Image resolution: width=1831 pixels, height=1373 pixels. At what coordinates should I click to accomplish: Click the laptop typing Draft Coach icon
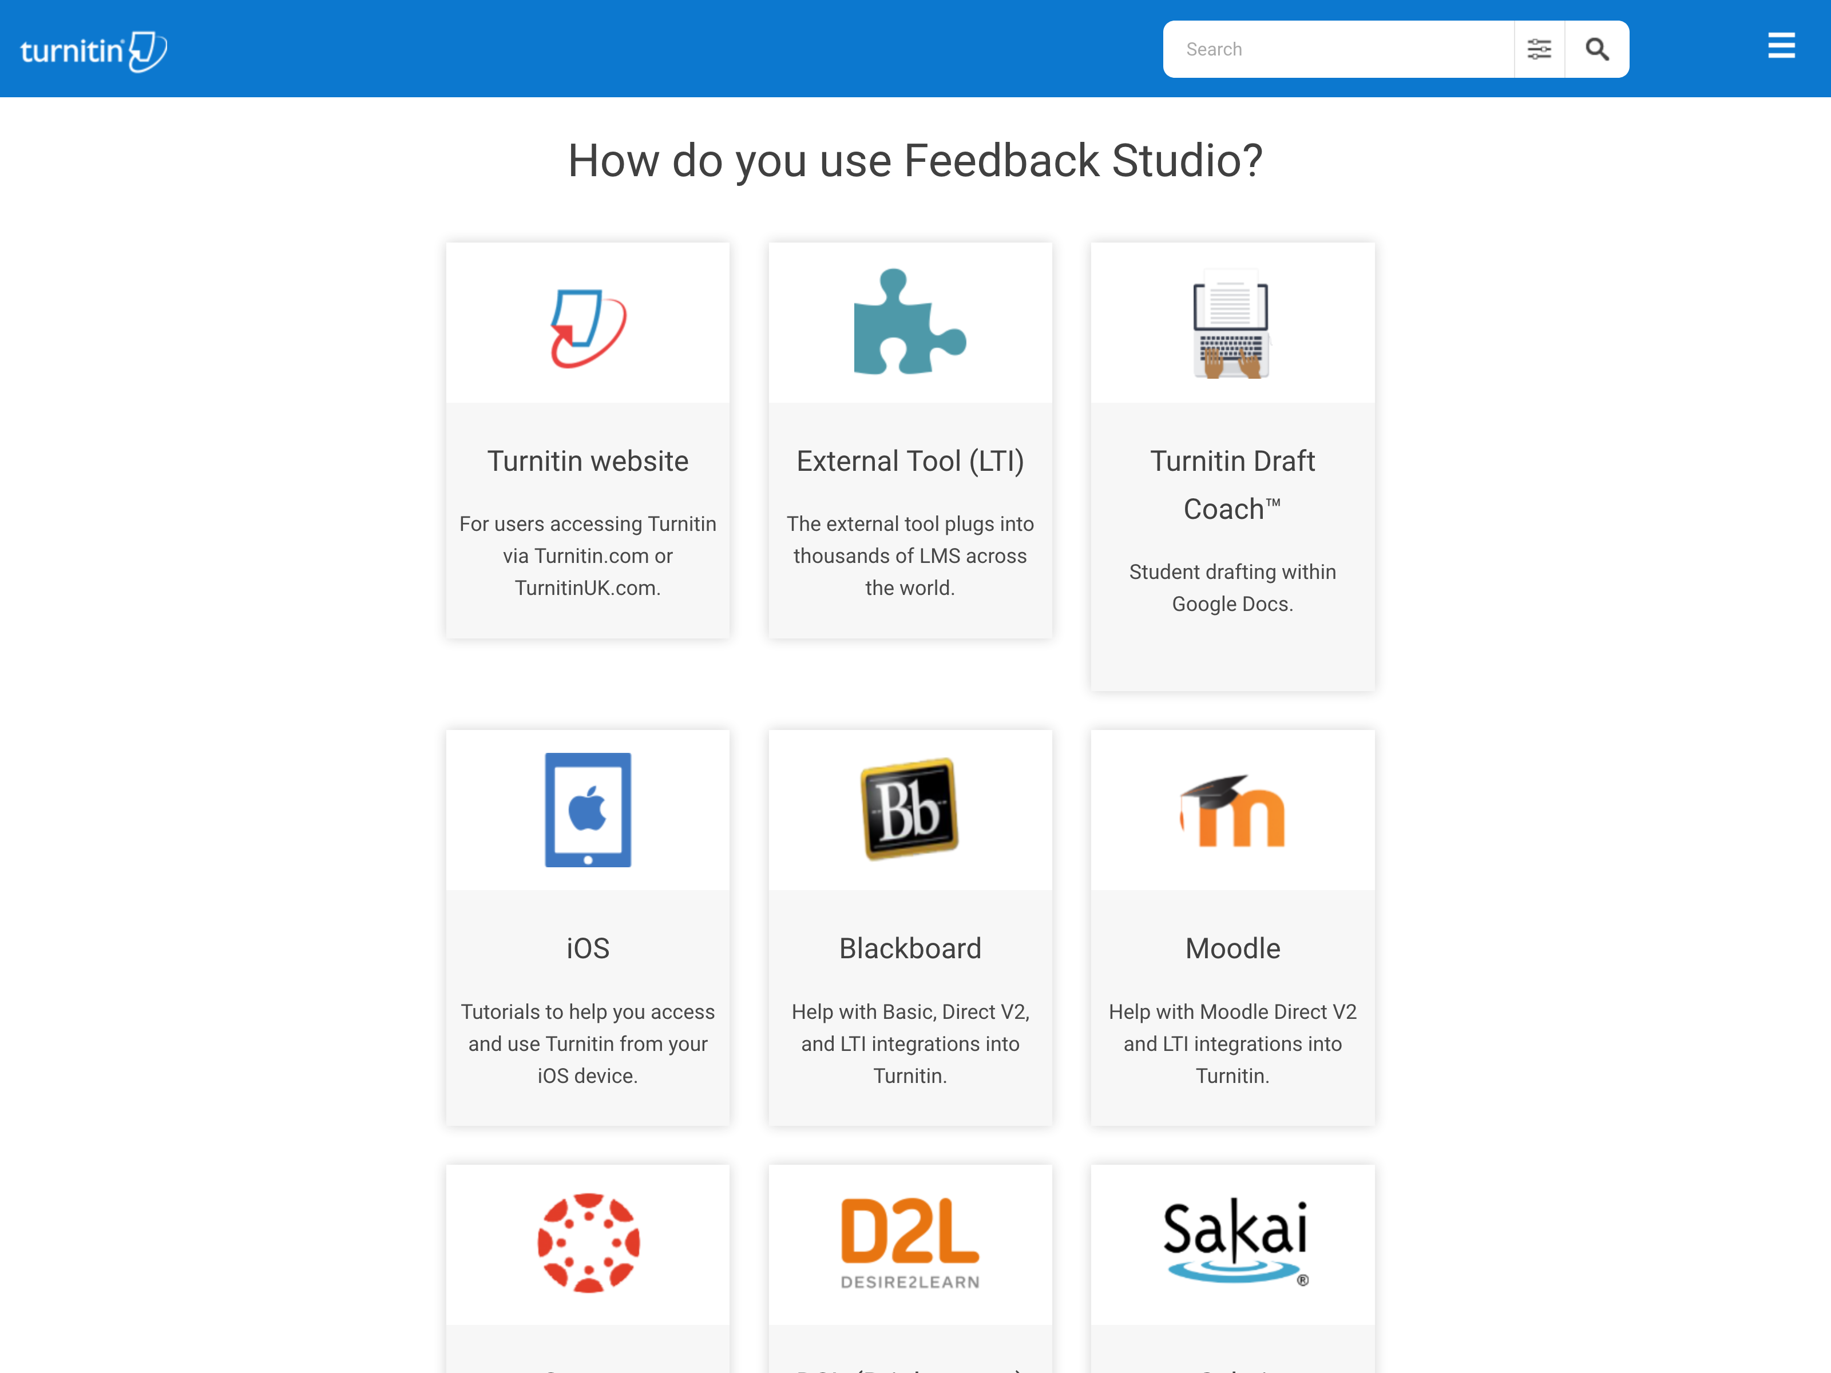tap(1232, 324)
